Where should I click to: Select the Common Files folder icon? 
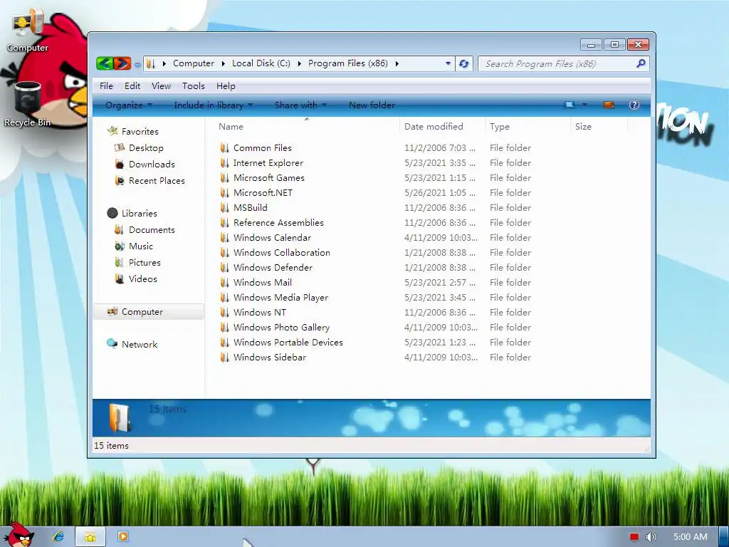tap(224, 148)
